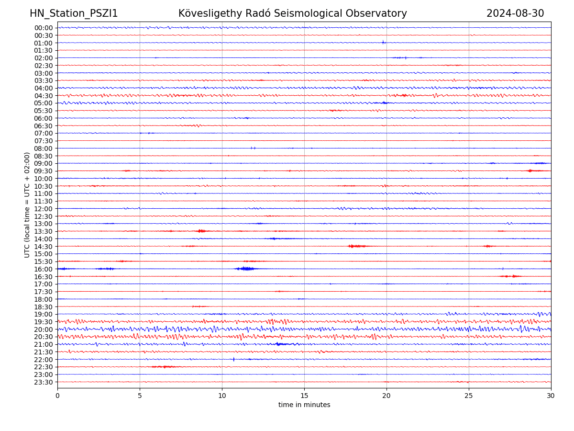Select the 12:00 row time label
Image resolution: width=574 pixels, height=431 pixels.
pos(44,209)
